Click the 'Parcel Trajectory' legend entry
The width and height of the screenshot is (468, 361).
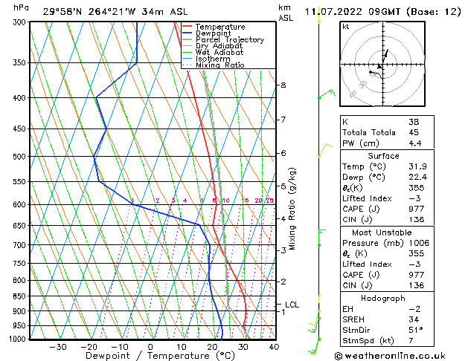point(230,40)
